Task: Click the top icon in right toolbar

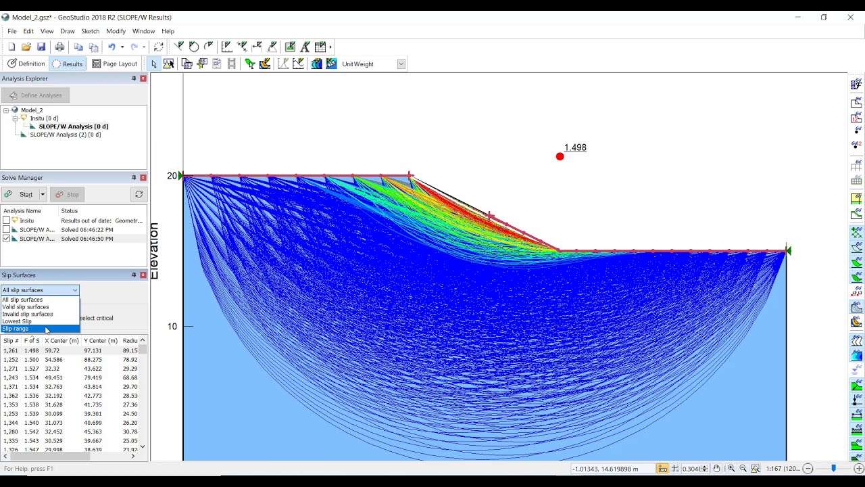Action: click(856, 85)
